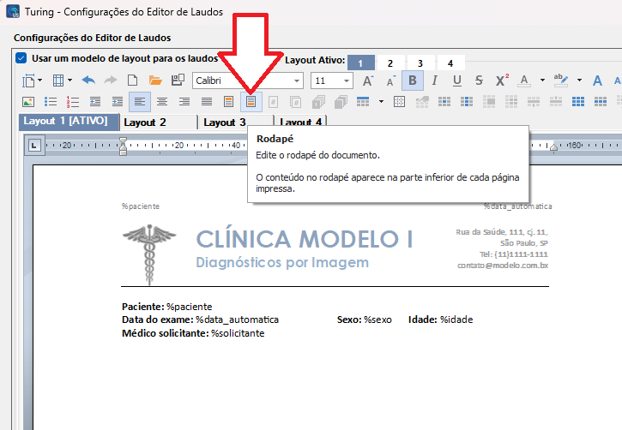Toggle bold formatting button
622x430 pixels.
click(414, 81)
